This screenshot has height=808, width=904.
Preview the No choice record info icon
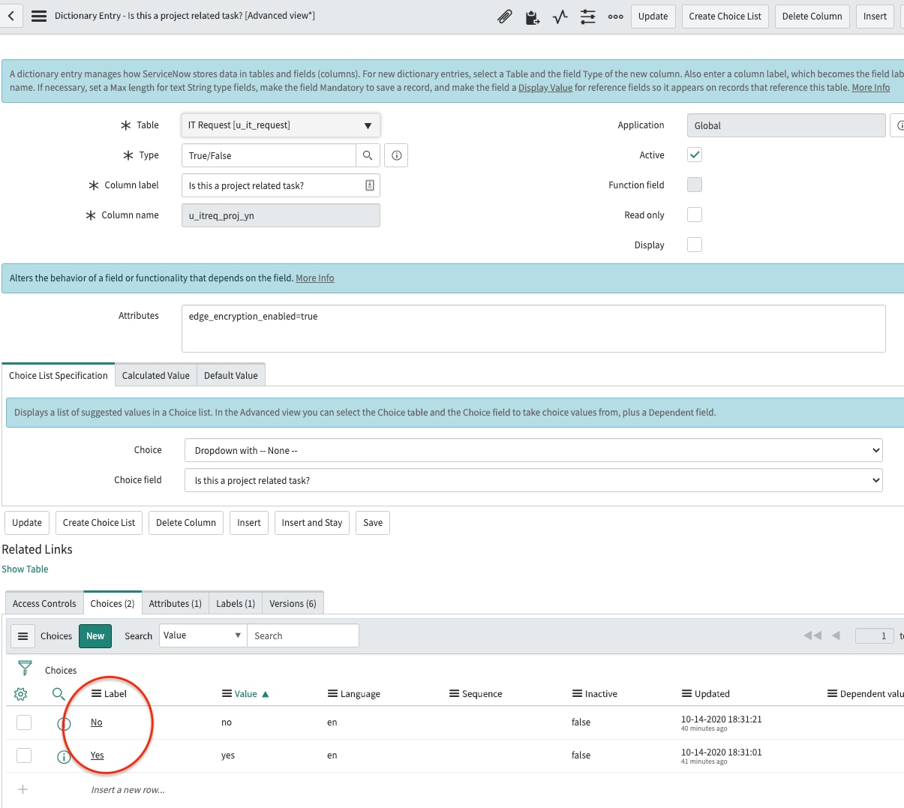point(64,723)
